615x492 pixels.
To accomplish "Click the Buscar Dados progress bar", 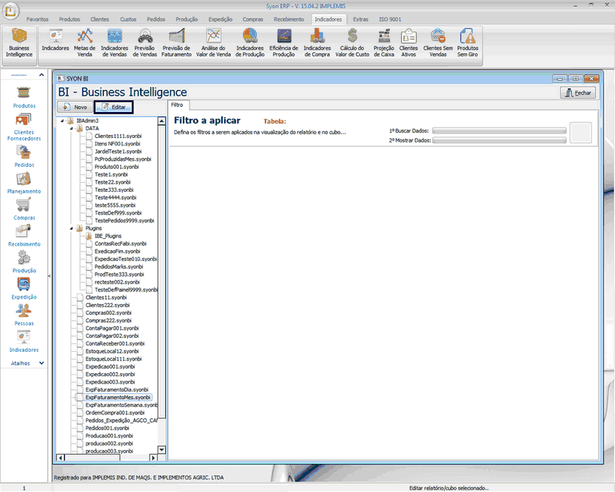I will pyautogui.click(x=499, y=131).
